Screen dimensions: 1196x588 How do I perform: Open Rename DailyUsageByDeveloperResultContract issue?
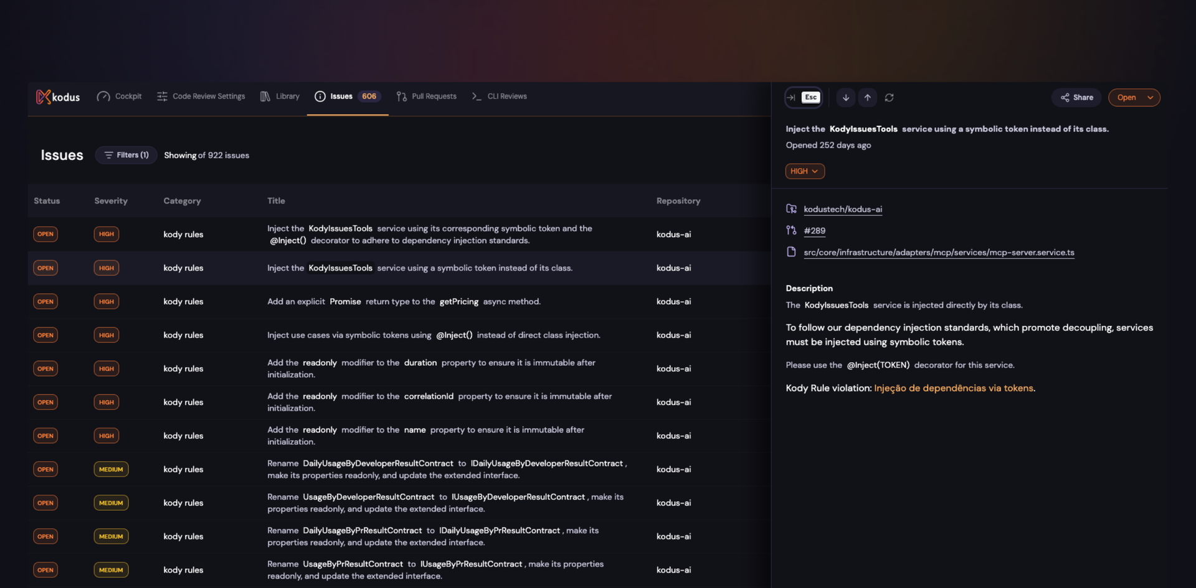pyautogui.click(x=447, y=470)
